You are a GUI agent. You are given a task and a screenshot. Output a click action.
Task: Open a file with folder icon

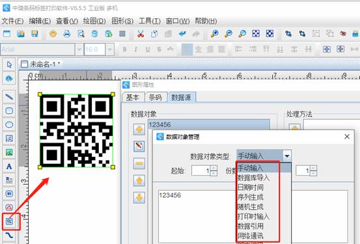pyautogui.click(x=21, y=34)
